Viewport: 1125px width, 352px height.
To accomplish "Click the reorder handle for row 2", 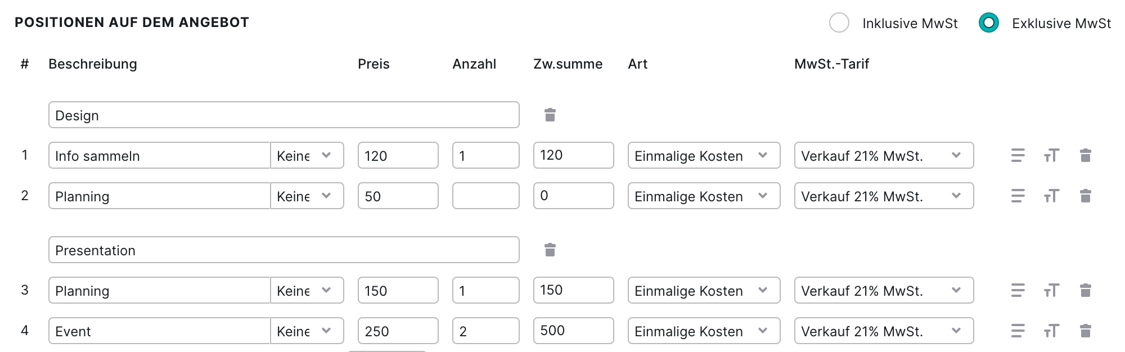I will tap(1018, 196).
